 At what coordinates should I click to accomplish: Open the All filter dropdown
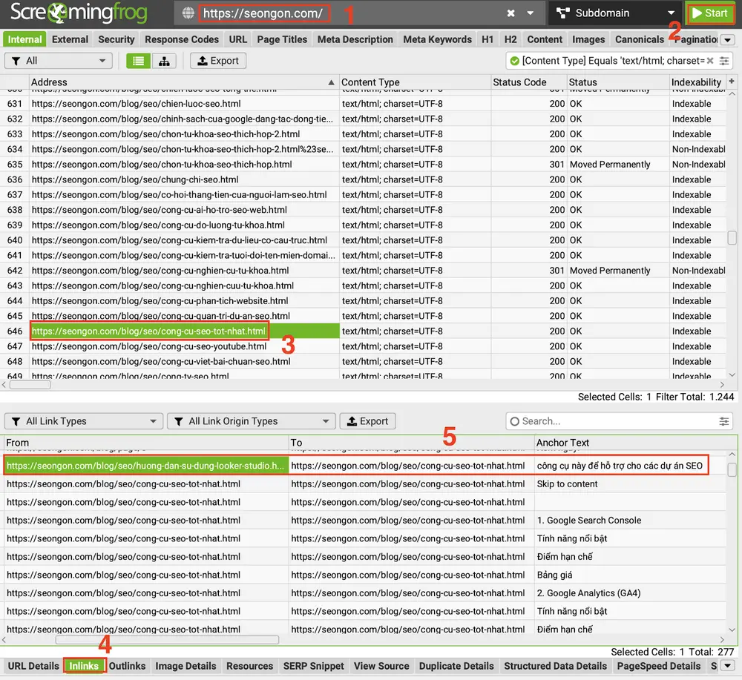pyautogui.click(x=58, y=61)
